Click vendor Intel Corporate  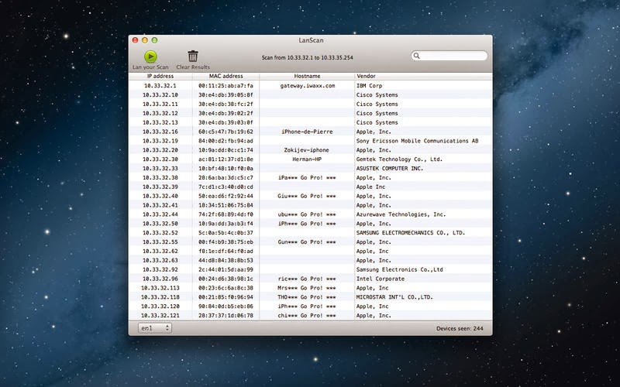click(x=381, y=279)
